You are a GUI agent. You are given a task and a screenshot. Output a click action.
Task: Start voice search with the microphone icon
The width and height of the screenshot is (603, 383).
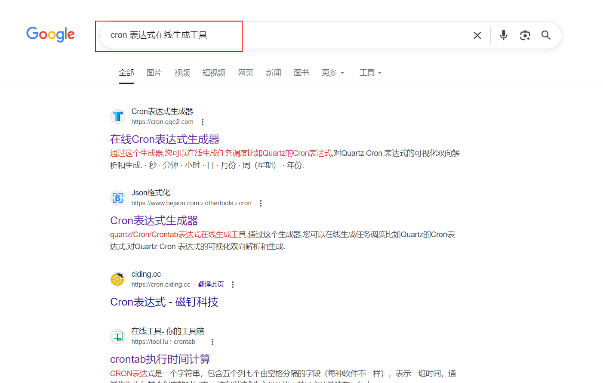click(504, 35)
